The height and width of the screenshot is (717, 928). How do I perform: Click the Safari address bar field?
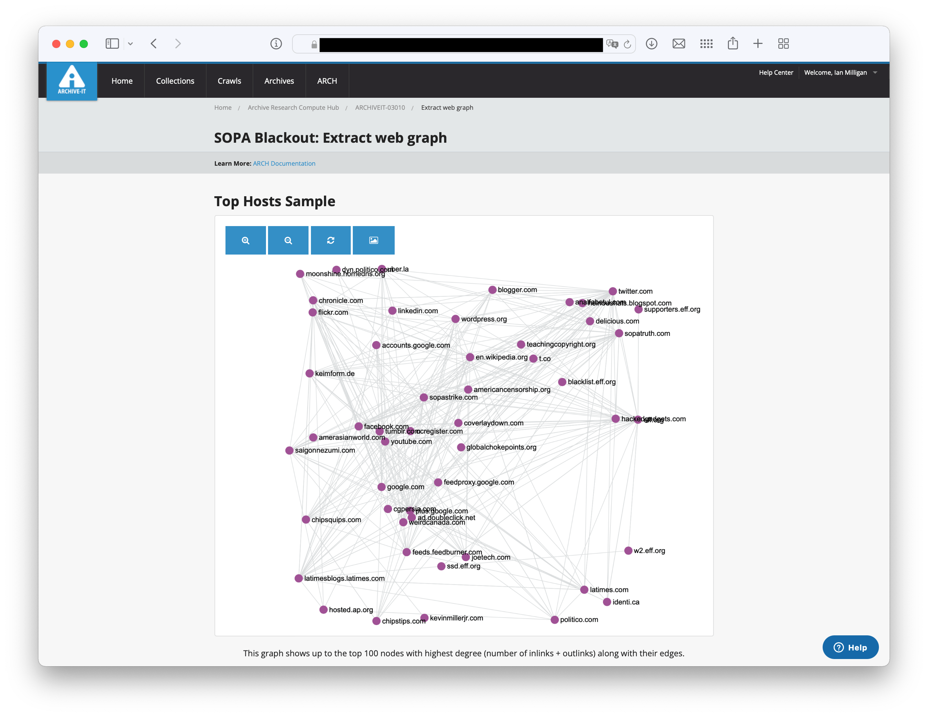[461, 44]
